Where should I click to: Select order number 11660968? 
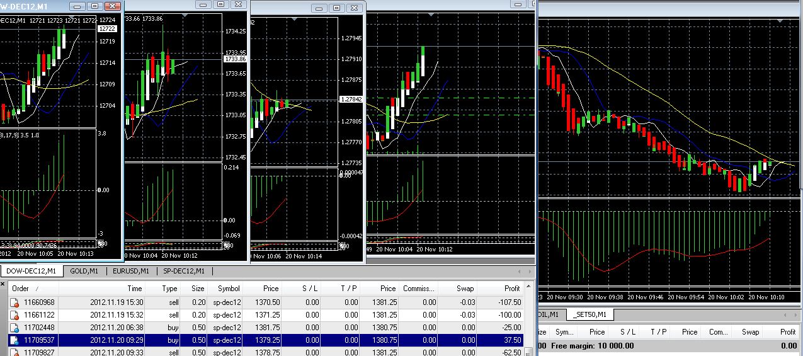coord(39,302)
